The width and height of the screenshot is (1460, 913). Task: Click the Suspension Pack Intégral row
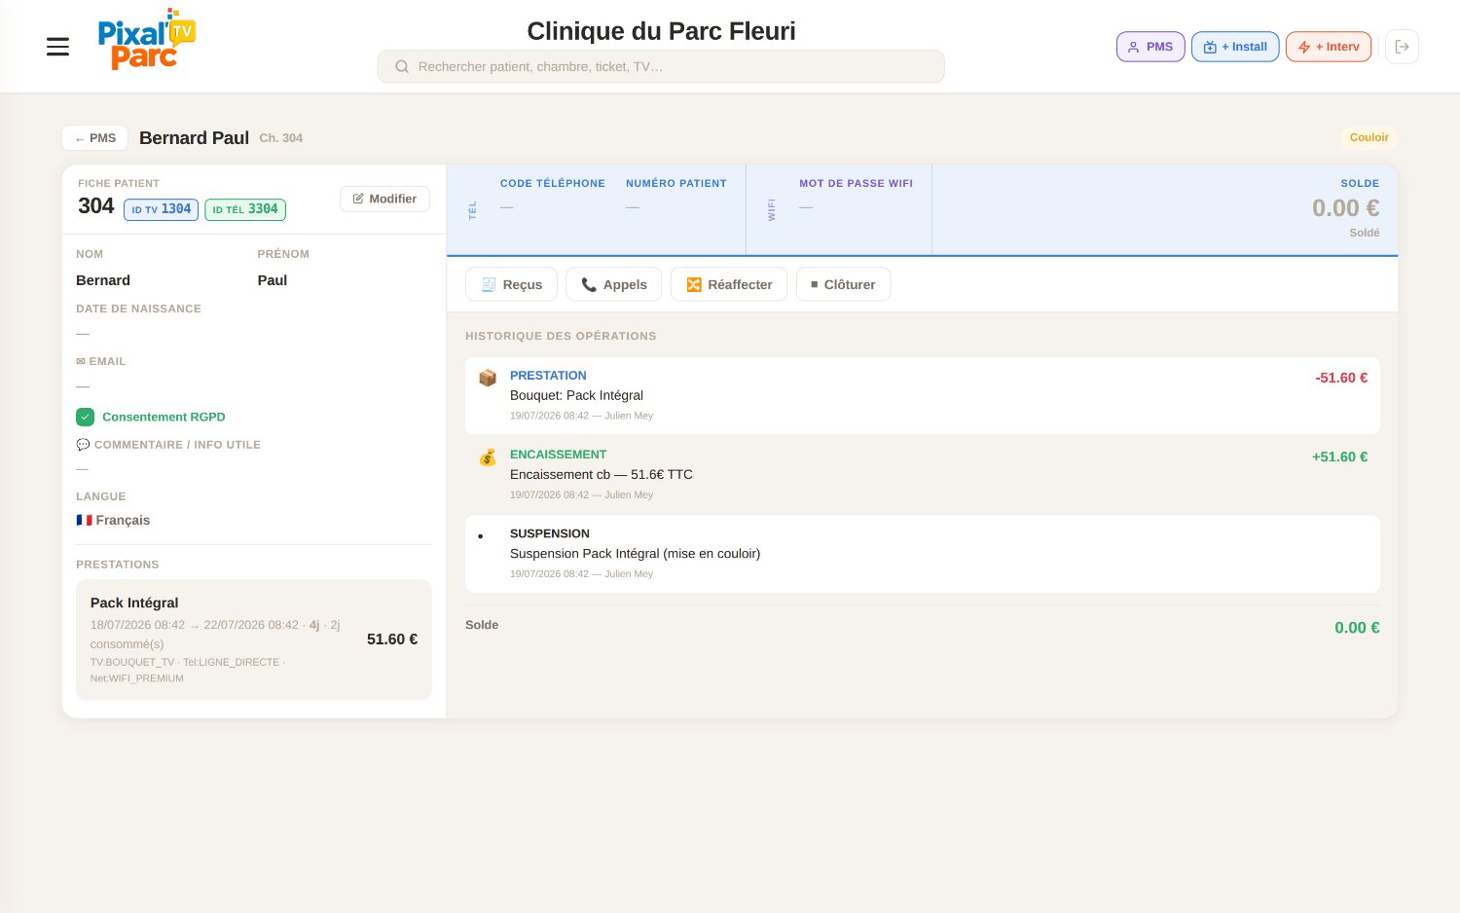(x=923, y=554)
